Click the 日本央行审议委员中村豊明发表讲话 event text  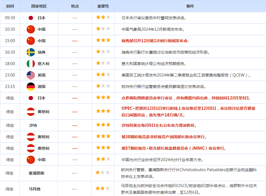coord(154,18)
